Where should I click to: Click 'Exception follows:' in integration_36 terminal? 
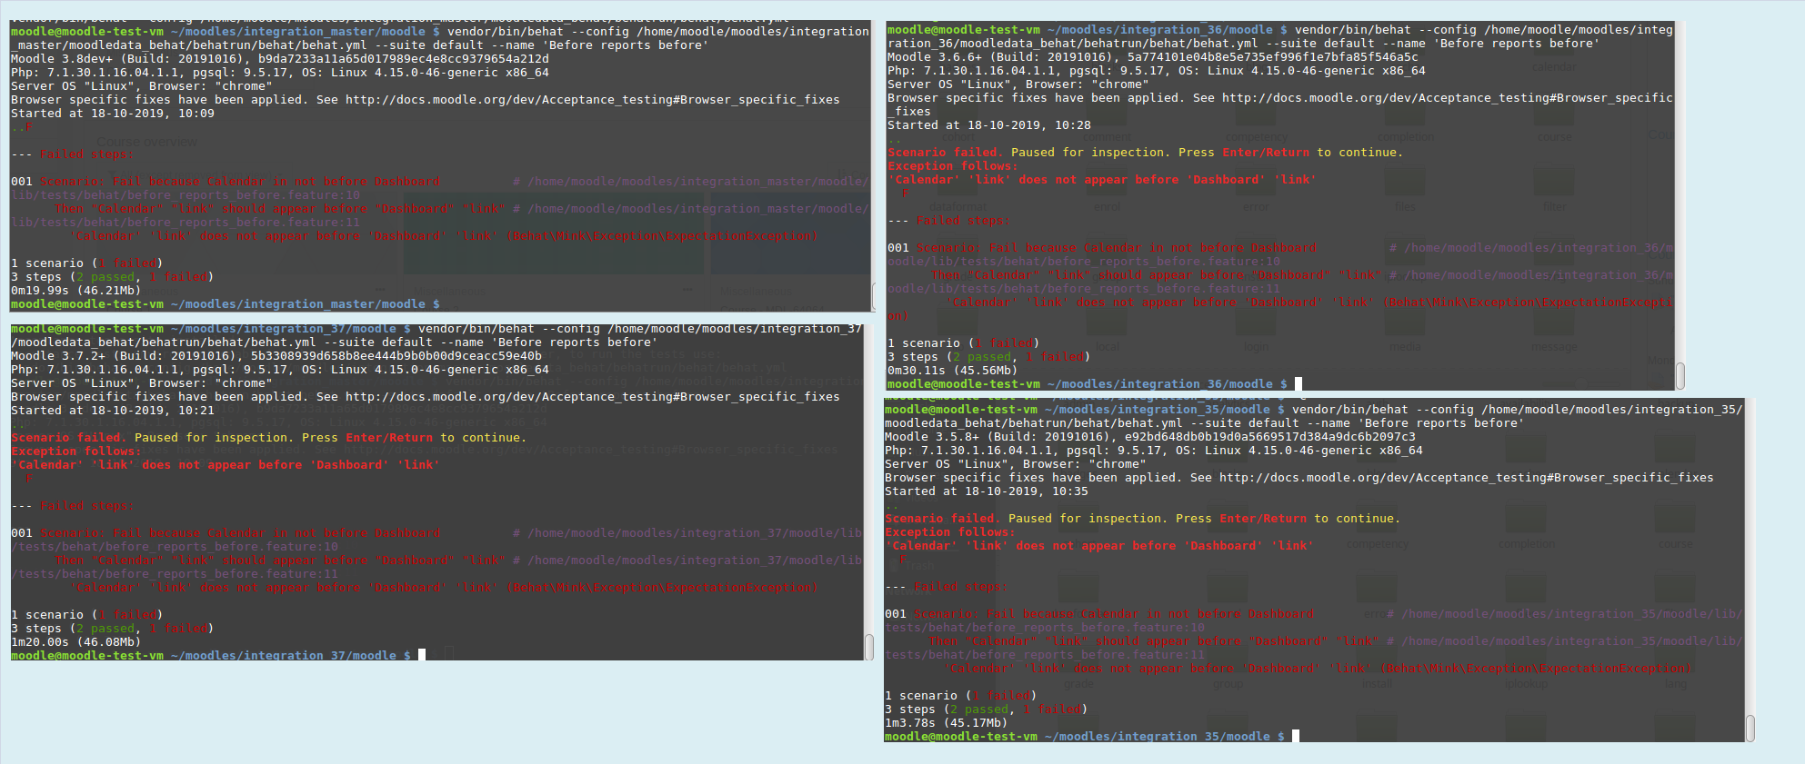(x=952, y=166)
